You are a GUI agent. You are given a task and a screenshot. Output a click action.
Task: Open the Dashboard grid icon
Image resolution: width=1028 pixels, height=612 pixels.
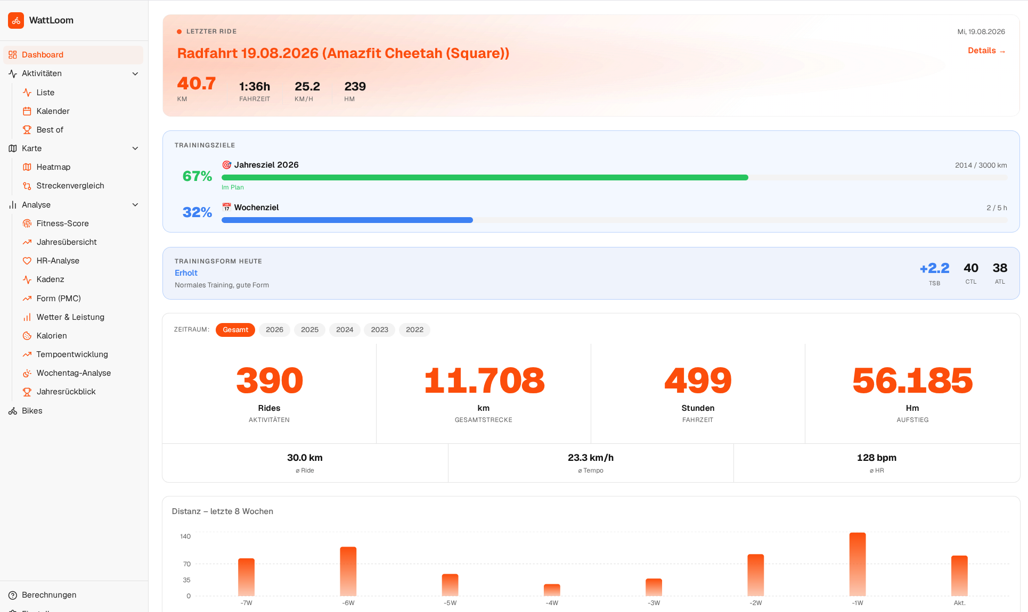(13, 55)
